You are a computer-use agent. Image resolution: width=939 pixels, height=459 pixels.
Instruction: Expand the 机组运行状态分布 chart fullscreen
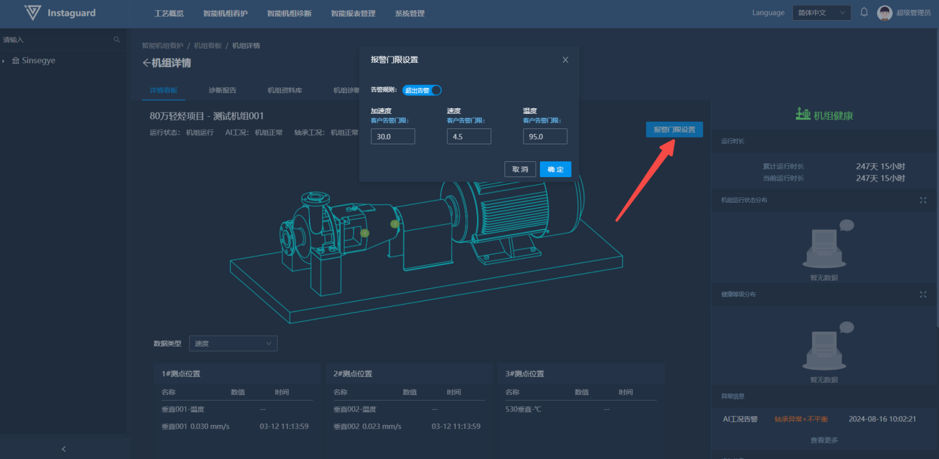[x=923, y=200]
